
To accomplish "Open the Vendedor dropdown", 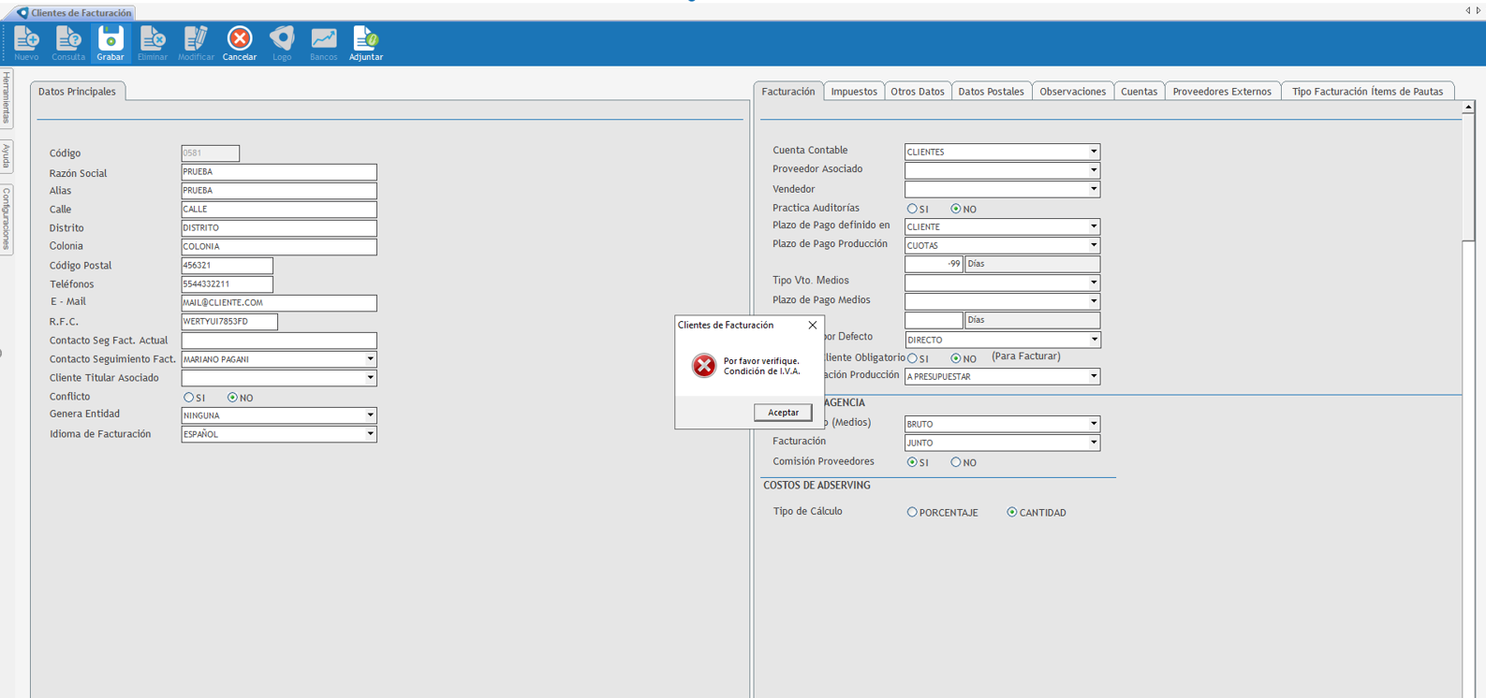I will point(1093,189).
